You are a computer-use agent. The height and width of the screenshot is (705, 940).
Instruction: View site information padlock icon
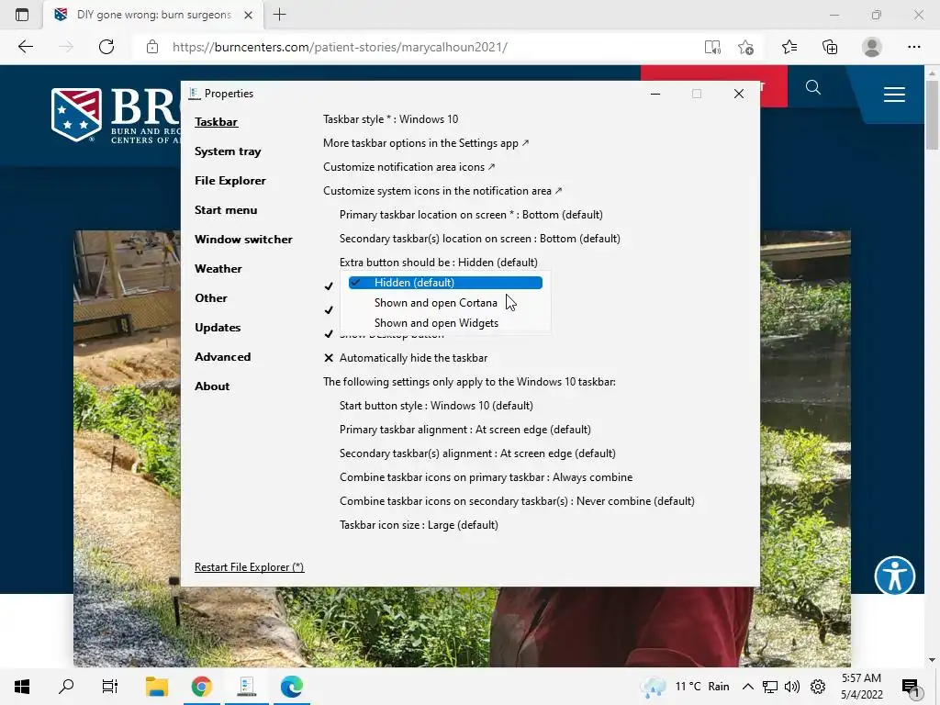(152, 47)
